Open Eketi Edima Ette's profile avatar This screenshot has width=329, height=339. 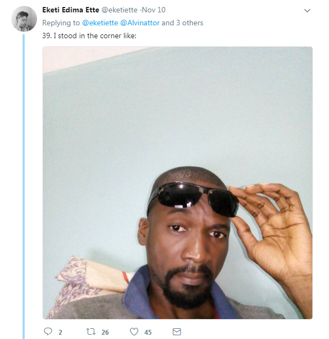tap(24, 19)
